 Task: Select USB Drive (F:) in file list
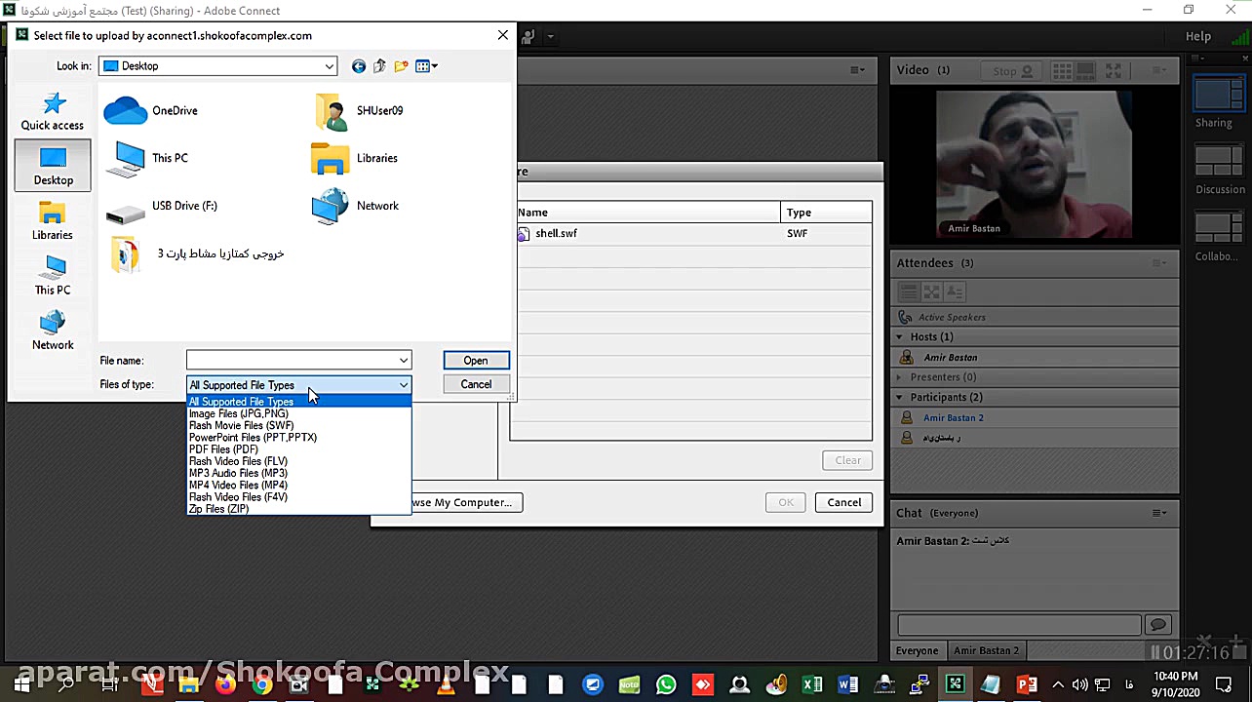(x=161, y=206)
